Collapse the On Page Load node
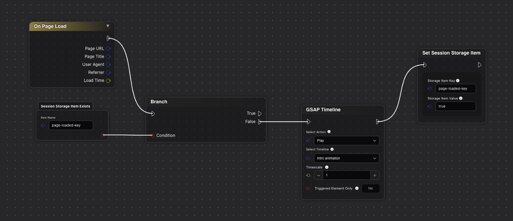 [x=108, y=26]
